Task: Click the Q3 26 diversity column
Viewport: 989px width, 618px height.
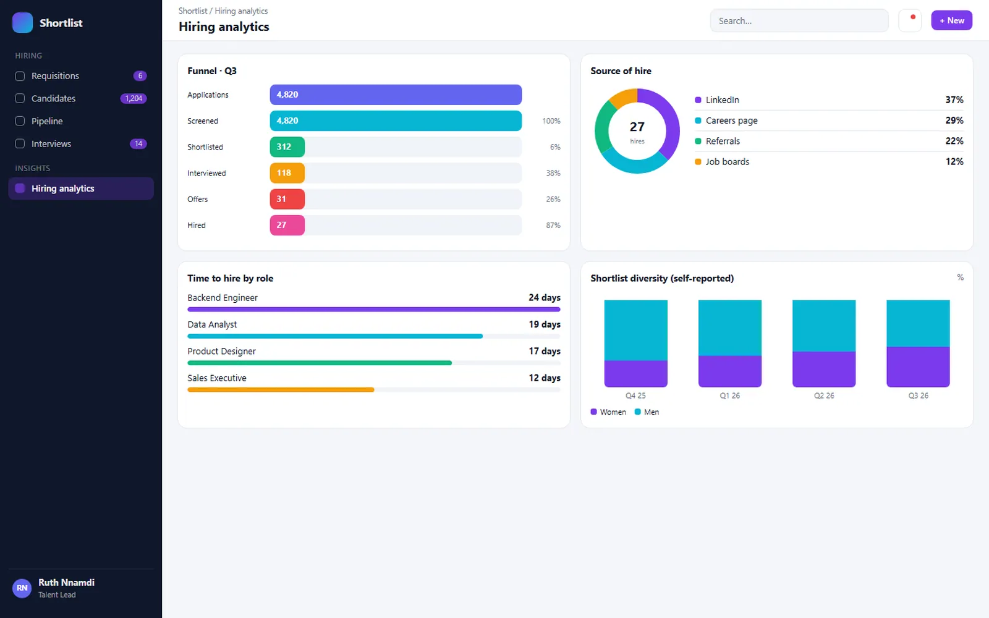Action: point(918,344)
